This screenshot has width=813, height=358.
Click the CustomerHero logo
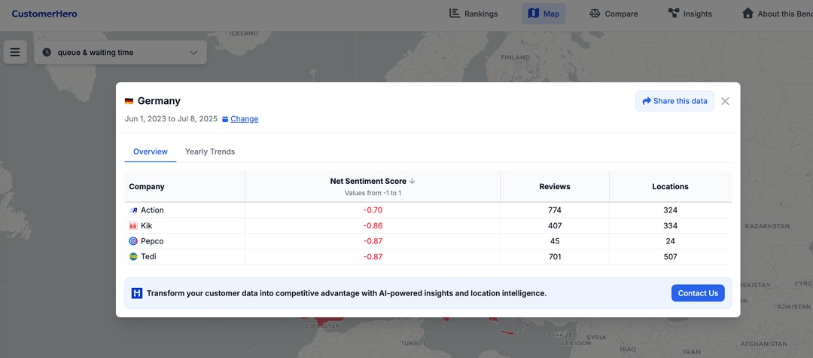click(x=44, y=14)
